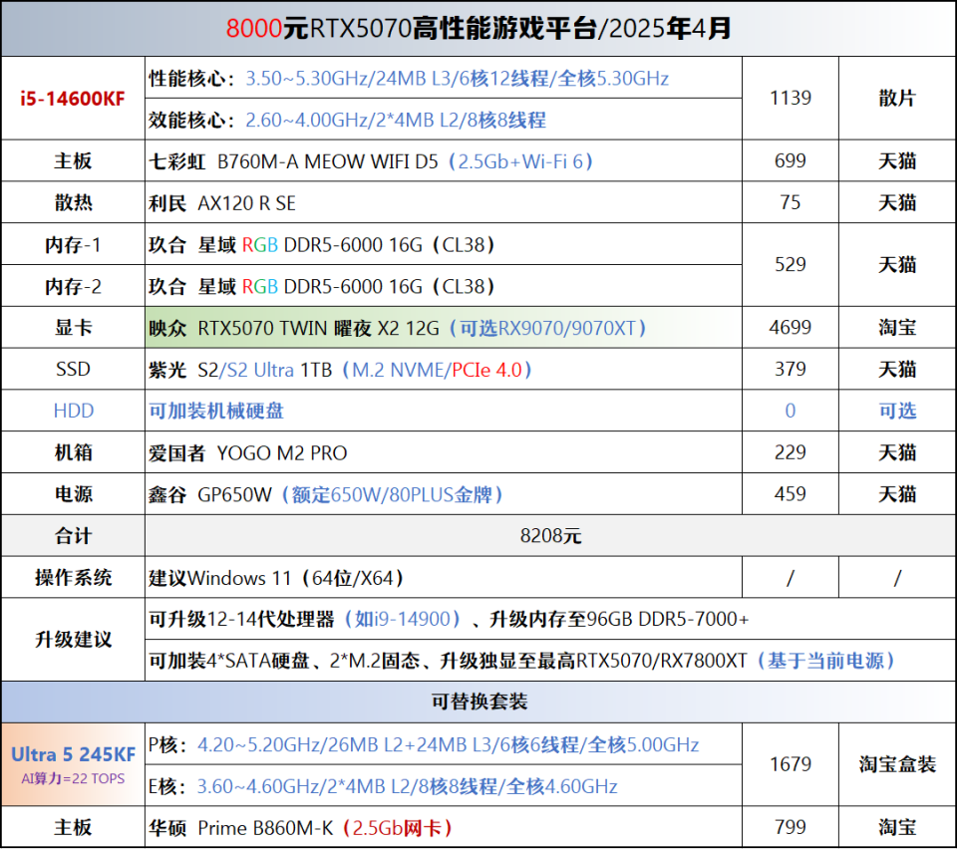The width and height of the screenshot is (957, 849).
Task: Select the 可升级12-14代处理器 upgrade suggestion line
Action: 550,619
